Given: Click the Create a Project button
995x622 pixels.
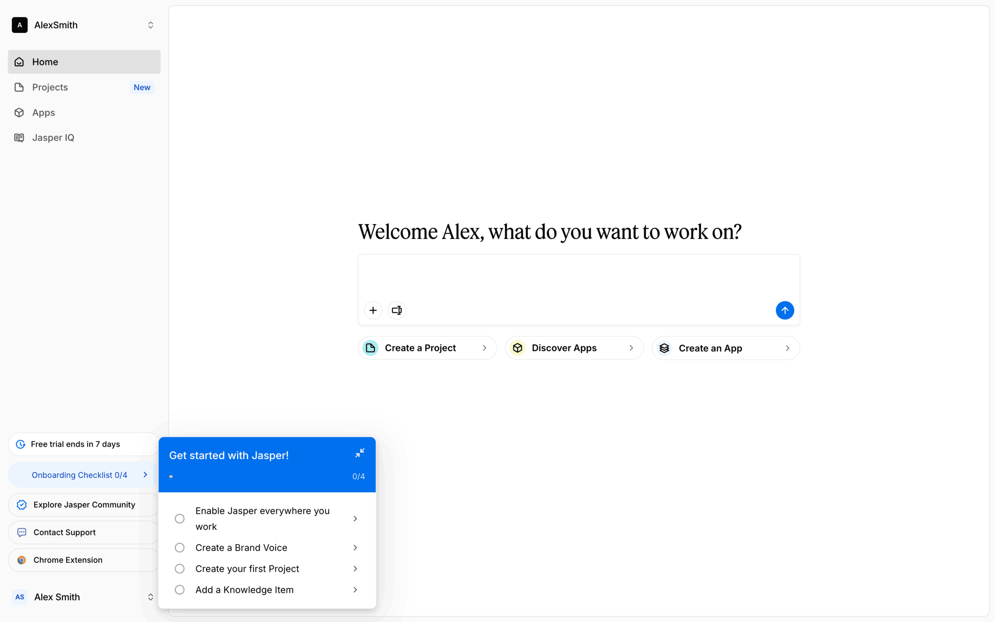Looking at the screenshot, I should 427,348.
